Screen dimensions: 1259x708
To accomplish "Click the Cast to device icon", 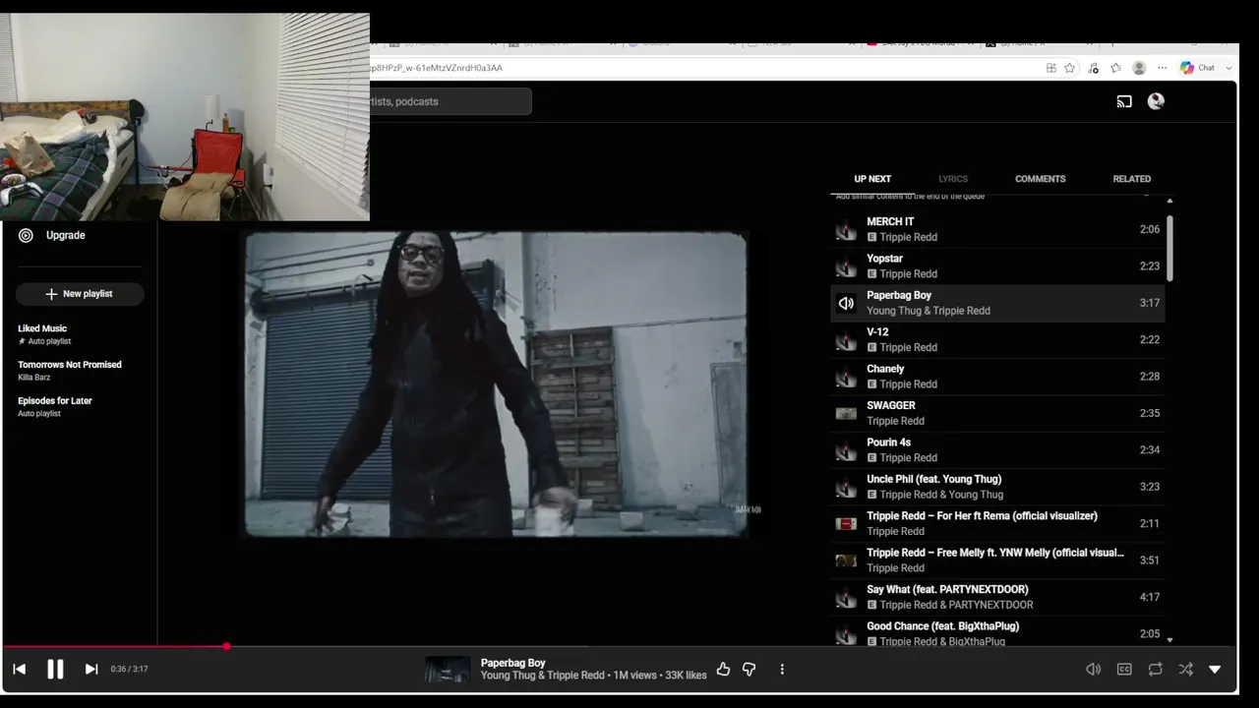I will [x=1124, y=101].
